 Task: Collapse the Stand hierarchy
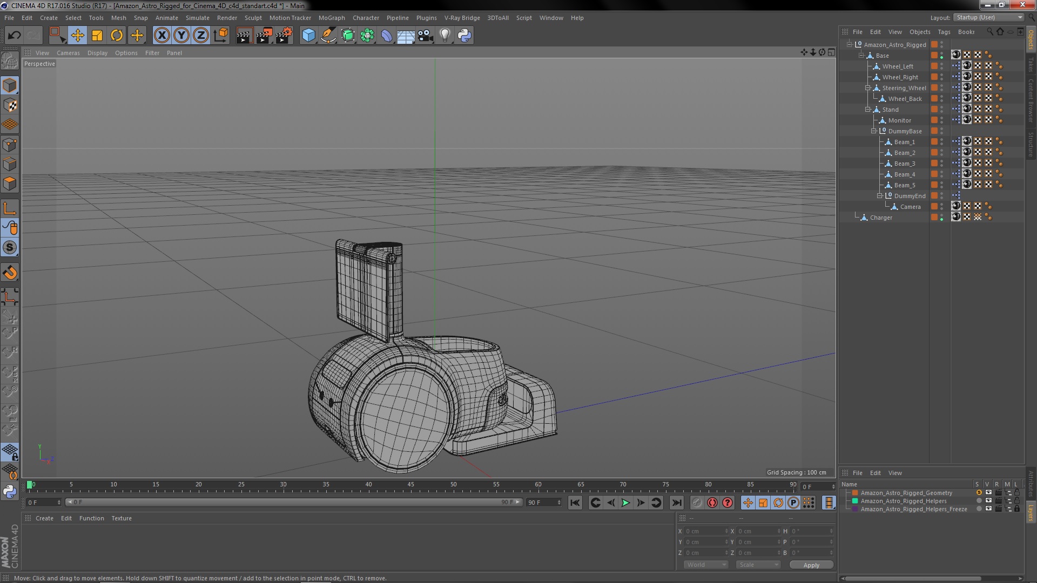tap(868, 109)
